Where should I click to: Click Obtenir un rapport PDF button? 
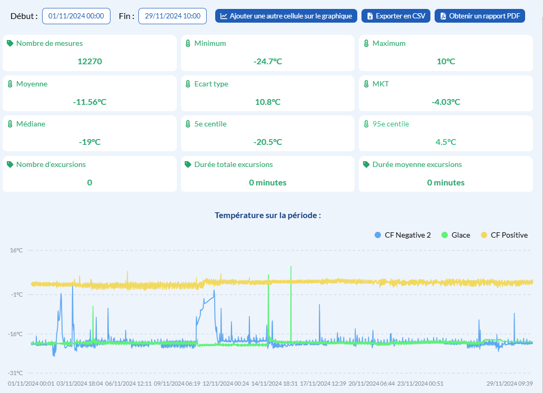[x=479, y=16]
